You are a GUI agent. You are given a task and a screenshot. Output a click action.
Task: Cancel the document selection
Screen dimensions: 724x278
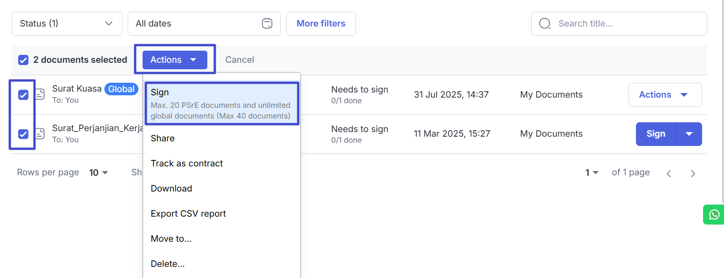click(239, 60)
